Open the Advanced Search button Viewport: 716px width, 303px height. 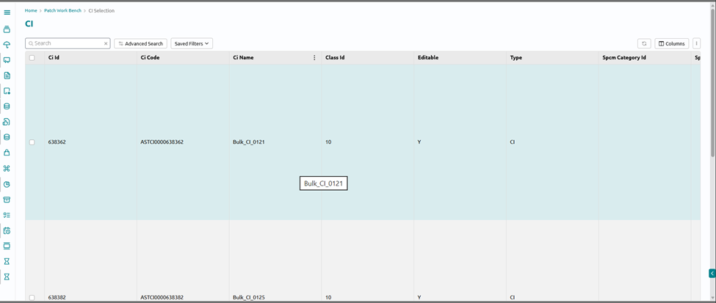(x=141, y=43)
